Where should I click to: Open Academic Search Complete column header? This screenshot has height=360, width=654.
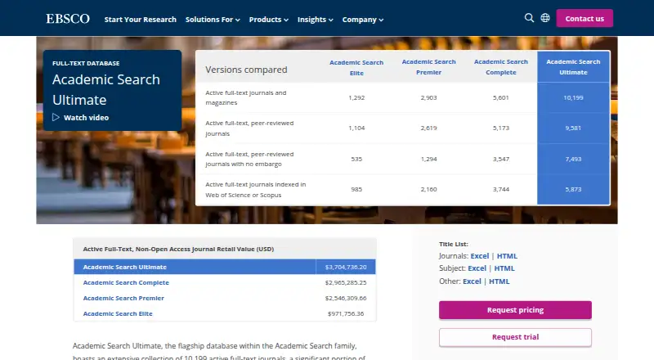[501, 67]
